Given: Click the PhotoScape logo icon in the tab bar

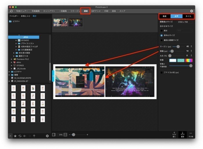Looking at the screenshot, I should (x=11, y=11).
